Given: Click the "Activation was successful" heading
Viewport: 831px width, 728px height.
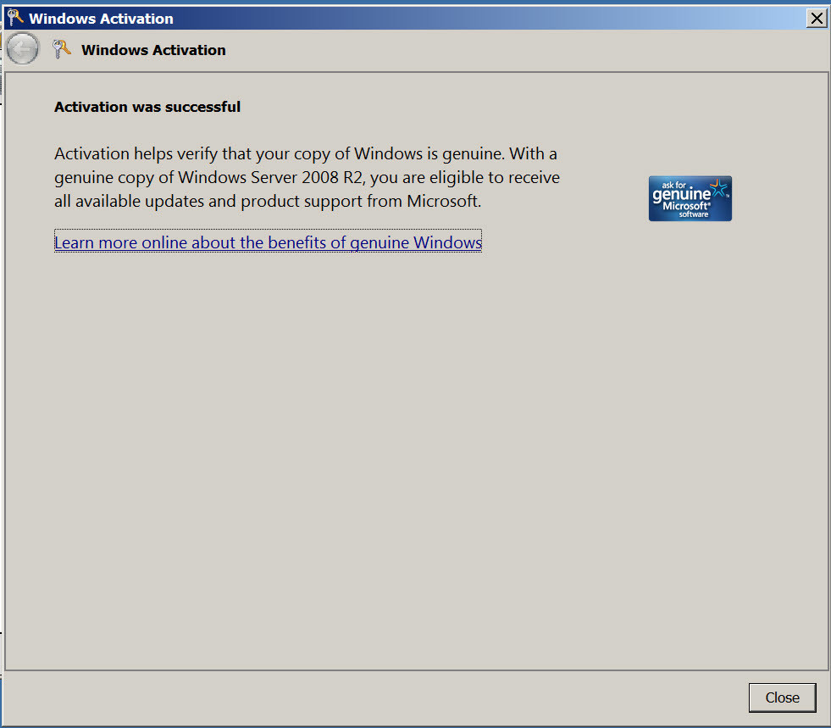Looking at the screenshot, I should point(147,107).
